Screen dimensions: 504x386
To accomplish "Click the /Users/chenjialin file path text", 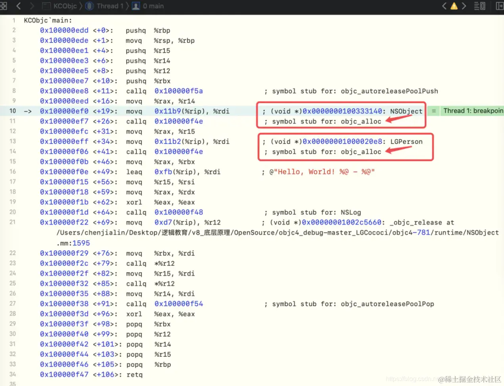I will coord(278,233).
